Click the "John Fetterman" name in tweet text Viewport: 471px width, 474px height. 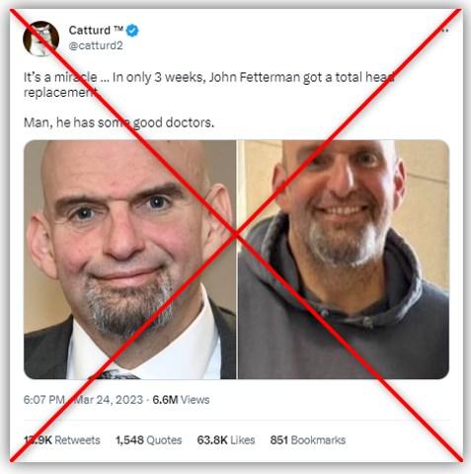[x=255, y=77]
